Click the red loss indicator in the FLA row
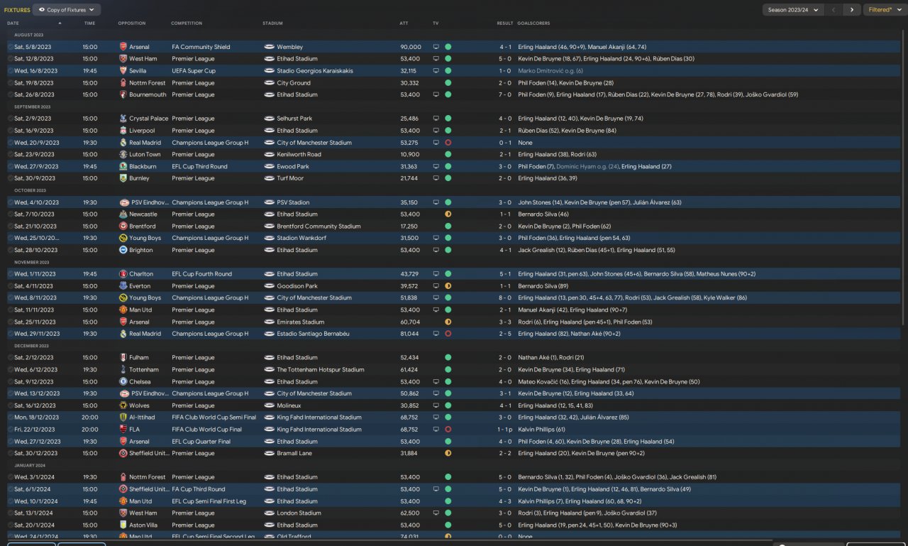Image resolution: width=908 pixels, height=546 pixels. [448, 430]
